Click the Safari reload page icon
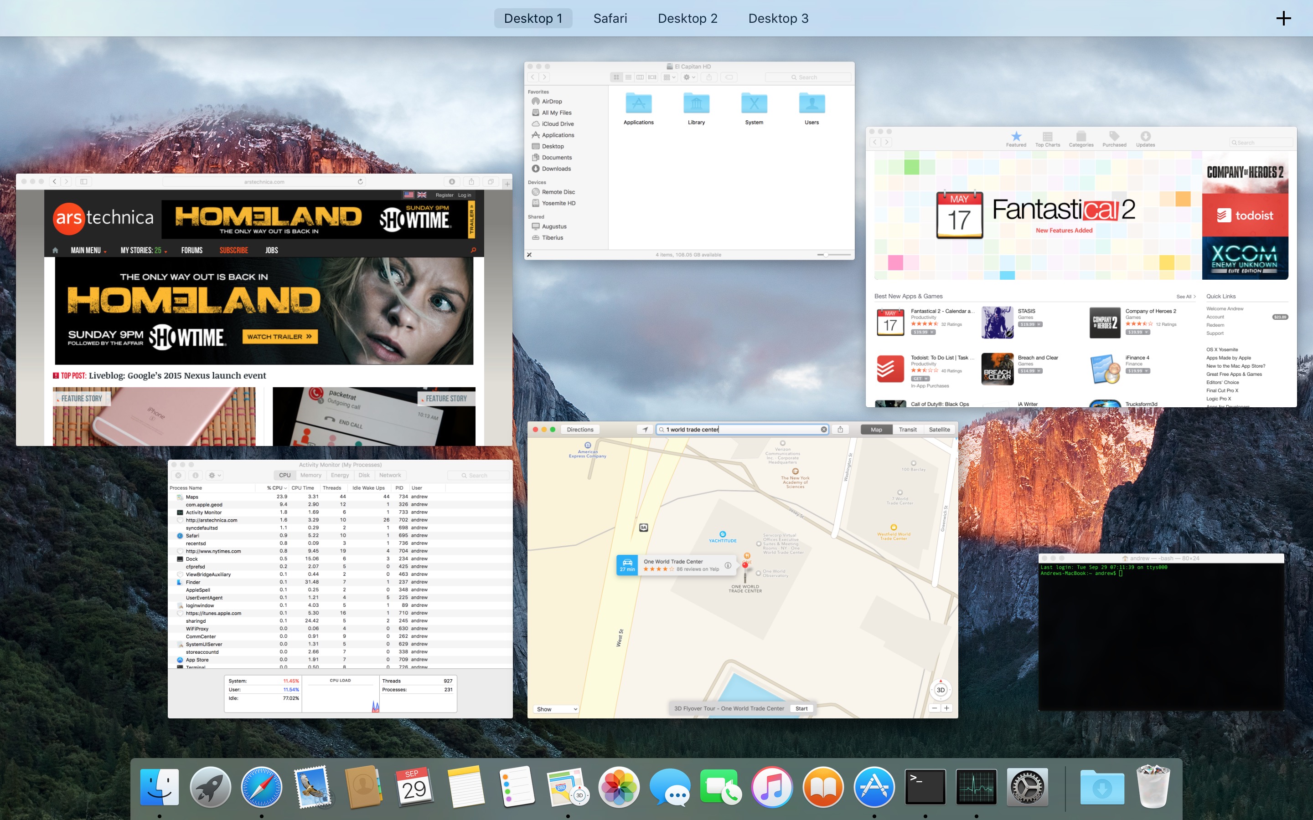The width and height of the screenshot is (1313, 820). [x=360, y=182]
